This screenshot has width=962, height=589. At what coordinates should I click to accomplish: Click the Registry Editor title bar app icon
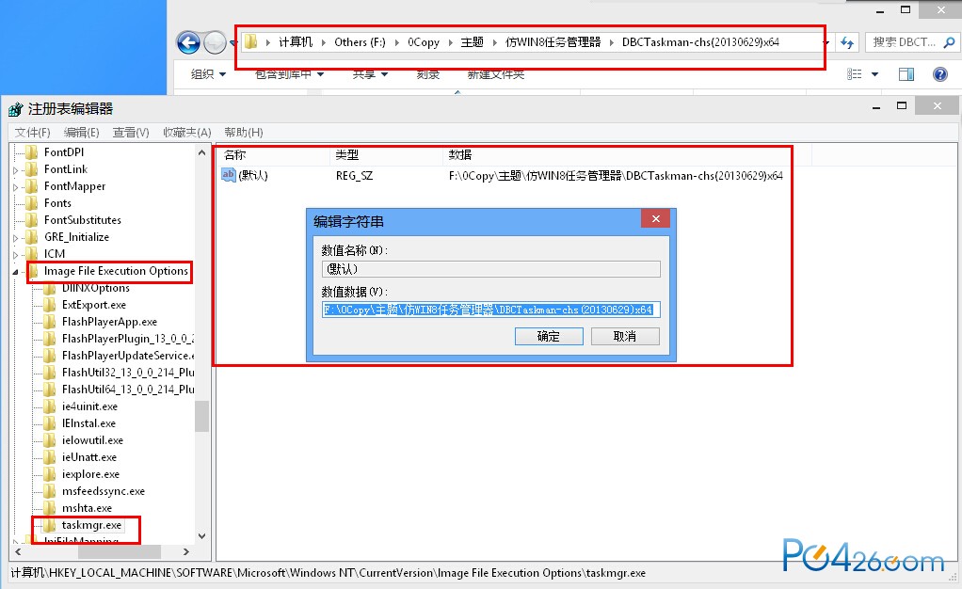(x=16, y=109)
